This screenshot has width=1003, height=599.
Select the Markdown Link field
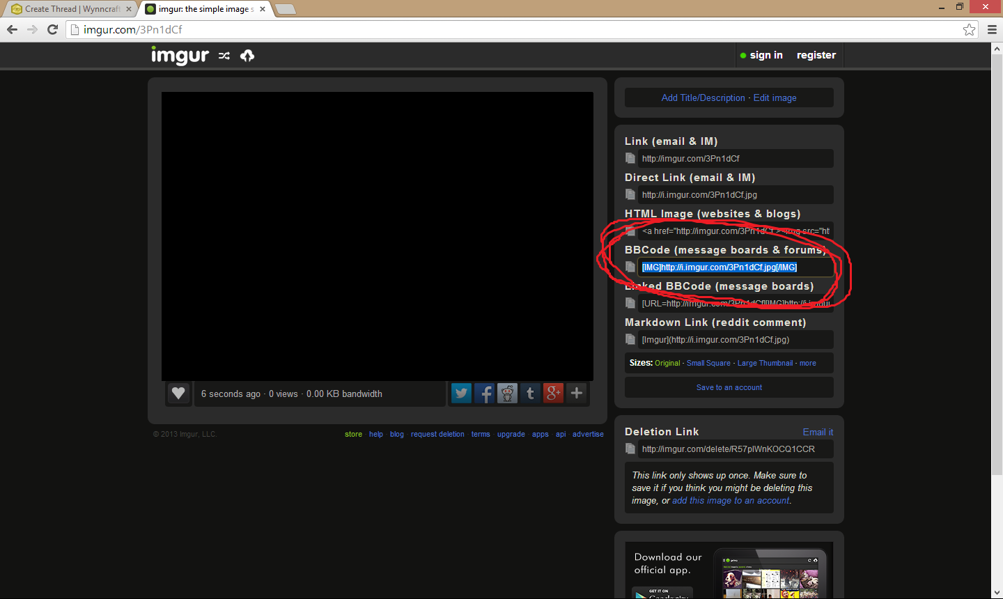tap(736, 339)
